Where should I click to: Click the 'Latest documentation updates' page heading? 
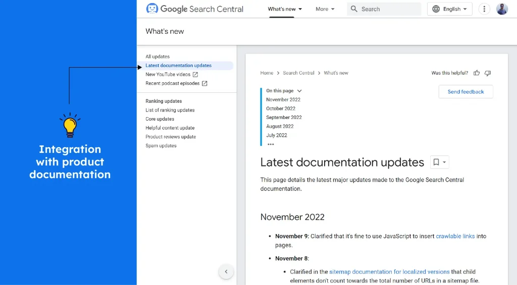[x=342, y=162]
